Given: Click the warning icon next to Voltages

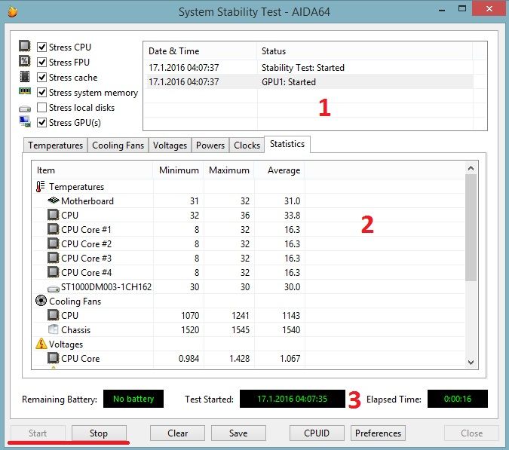Looking at the screenshot, I should tap(41, 344).
